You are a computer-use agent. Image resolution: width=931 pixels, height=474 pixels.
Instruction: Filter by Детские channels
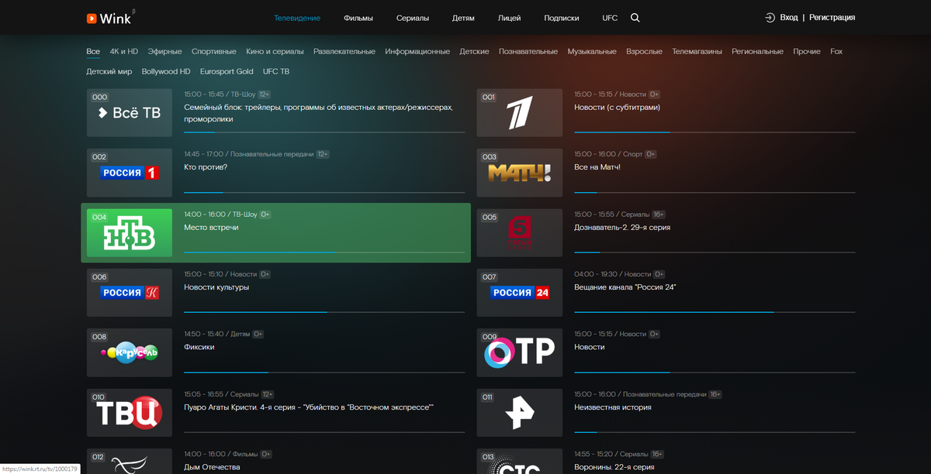coord(475,52)
